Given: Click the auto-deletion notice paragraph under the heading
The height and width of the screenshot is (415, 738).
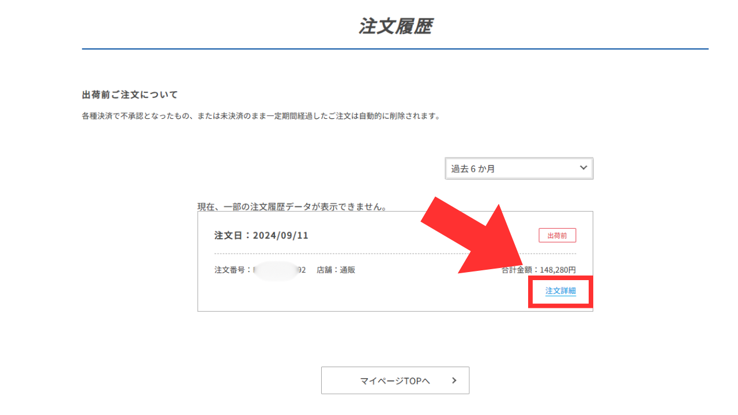Looking at the screenshot, I should (261, 116).
